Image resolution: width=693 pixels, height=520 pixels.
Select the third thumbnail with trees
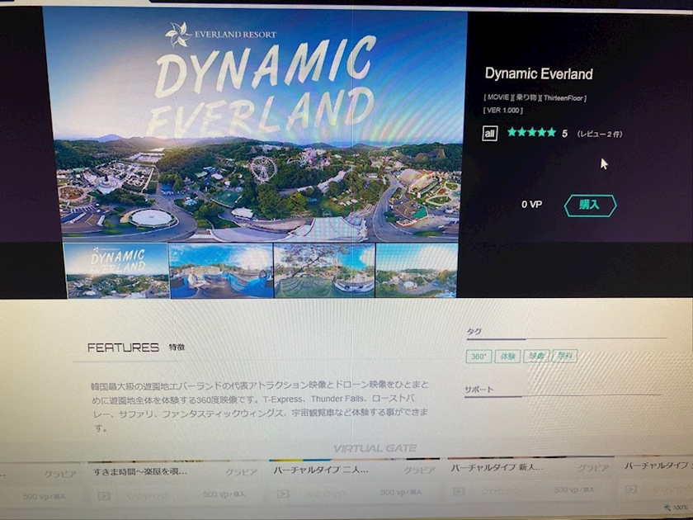(x=324, y=271)
